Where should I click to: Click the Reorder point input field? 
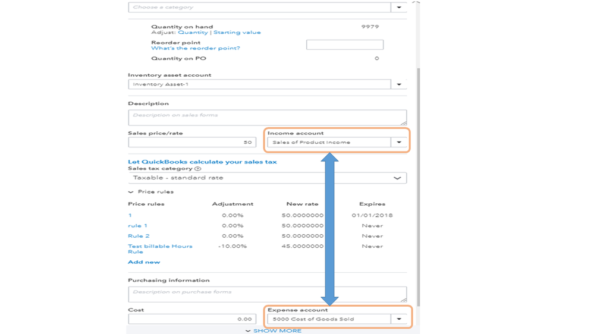tap(344, 45)
